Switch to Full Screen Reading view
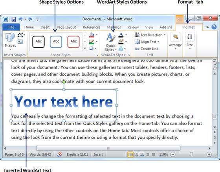 136,154
